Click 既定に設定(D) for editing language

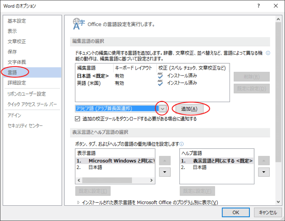pyautogui.click(x=252, y=89)
